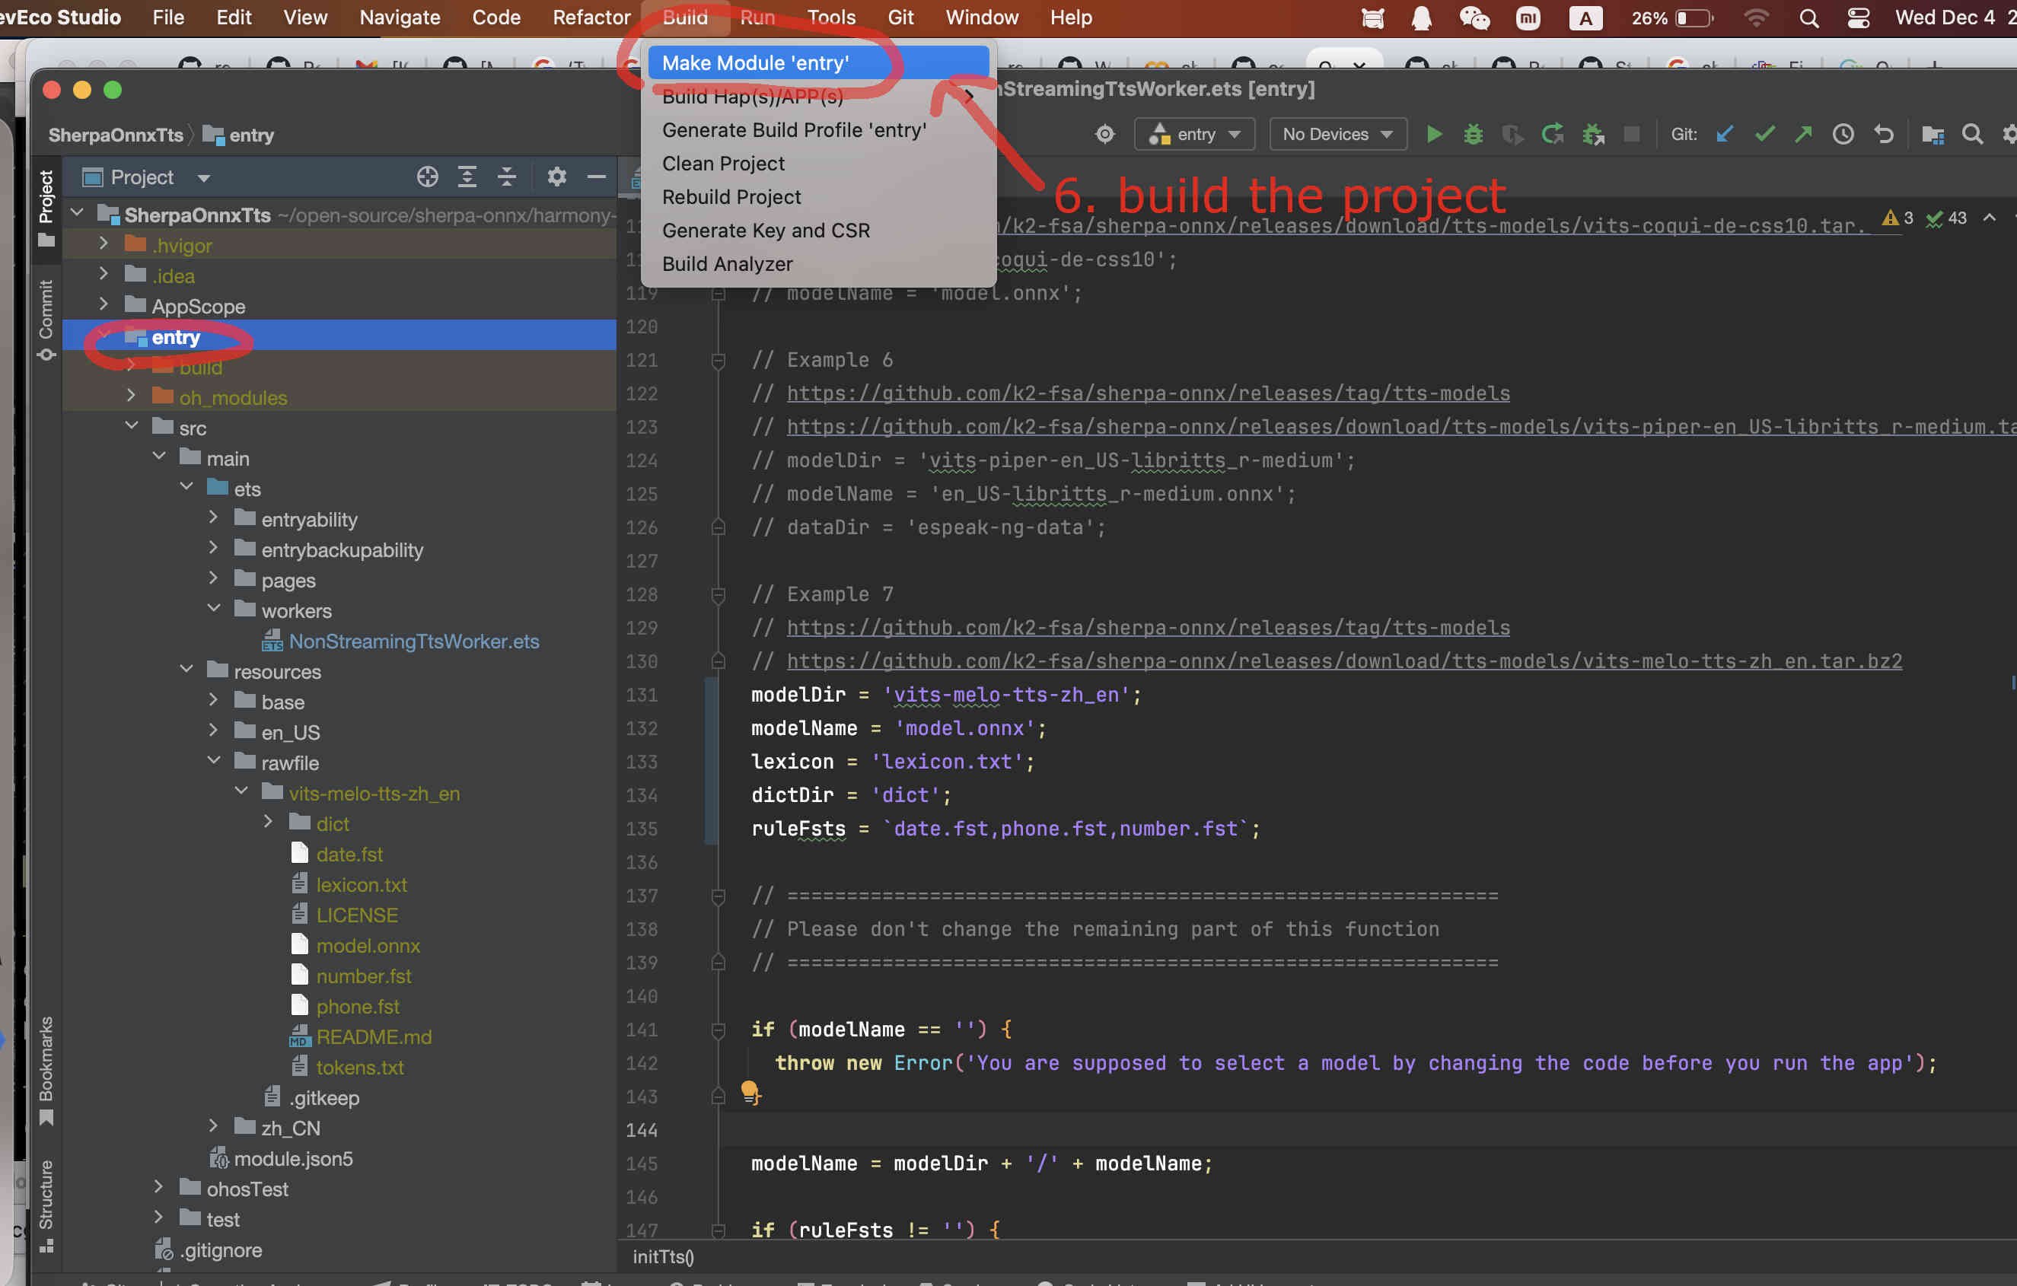Expand the .hvigor folder
Image resolution: width=2017 pixels, height=1286 pixels.
coord(103,244)
